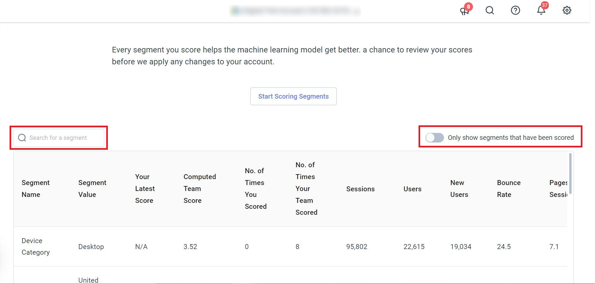Screen dimensions: 595x284
Task: Focus the Search for a segment field
Action: [x=59, y=138]
